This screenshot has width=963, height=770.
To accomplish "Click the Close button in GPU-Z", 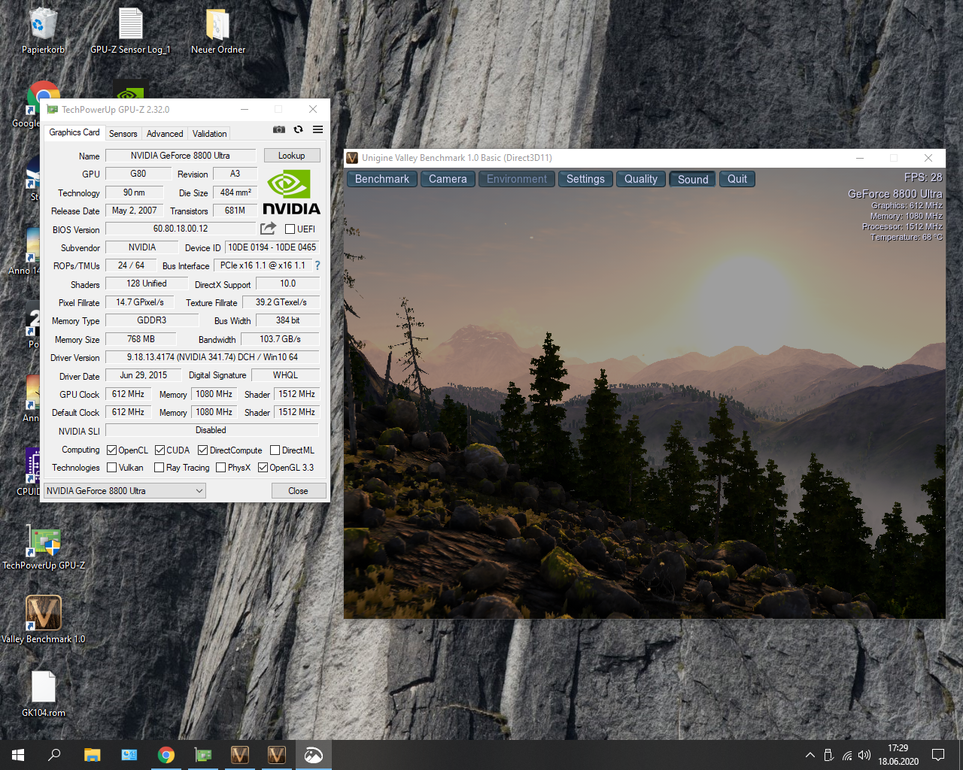I will tap(299, 491).
